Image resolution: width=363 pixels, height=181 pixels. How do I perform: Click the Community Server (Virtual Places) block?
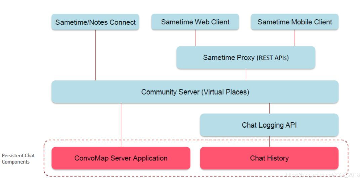(x=195, y=92)
